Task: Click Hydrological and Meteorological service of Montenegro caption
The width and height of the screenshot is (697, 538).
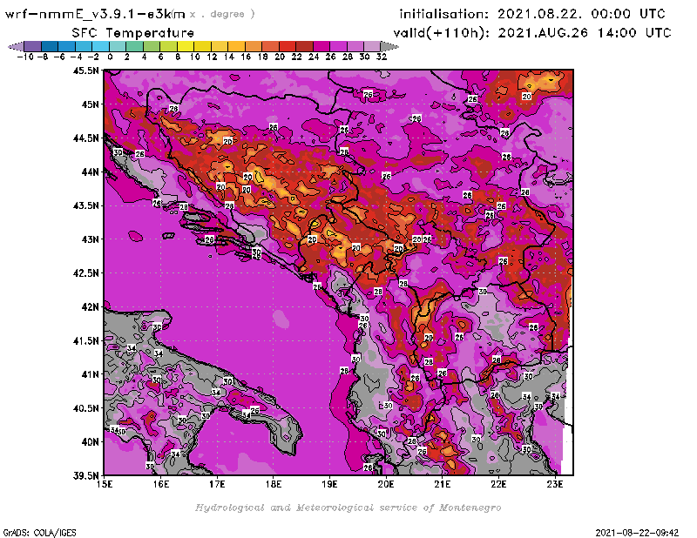Action: pos(348,507)
